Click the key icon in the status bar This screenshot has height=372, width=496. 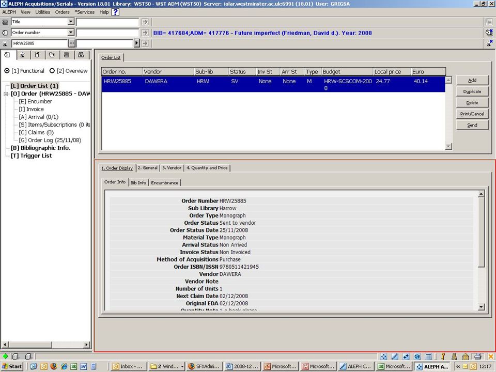point(443,357)
